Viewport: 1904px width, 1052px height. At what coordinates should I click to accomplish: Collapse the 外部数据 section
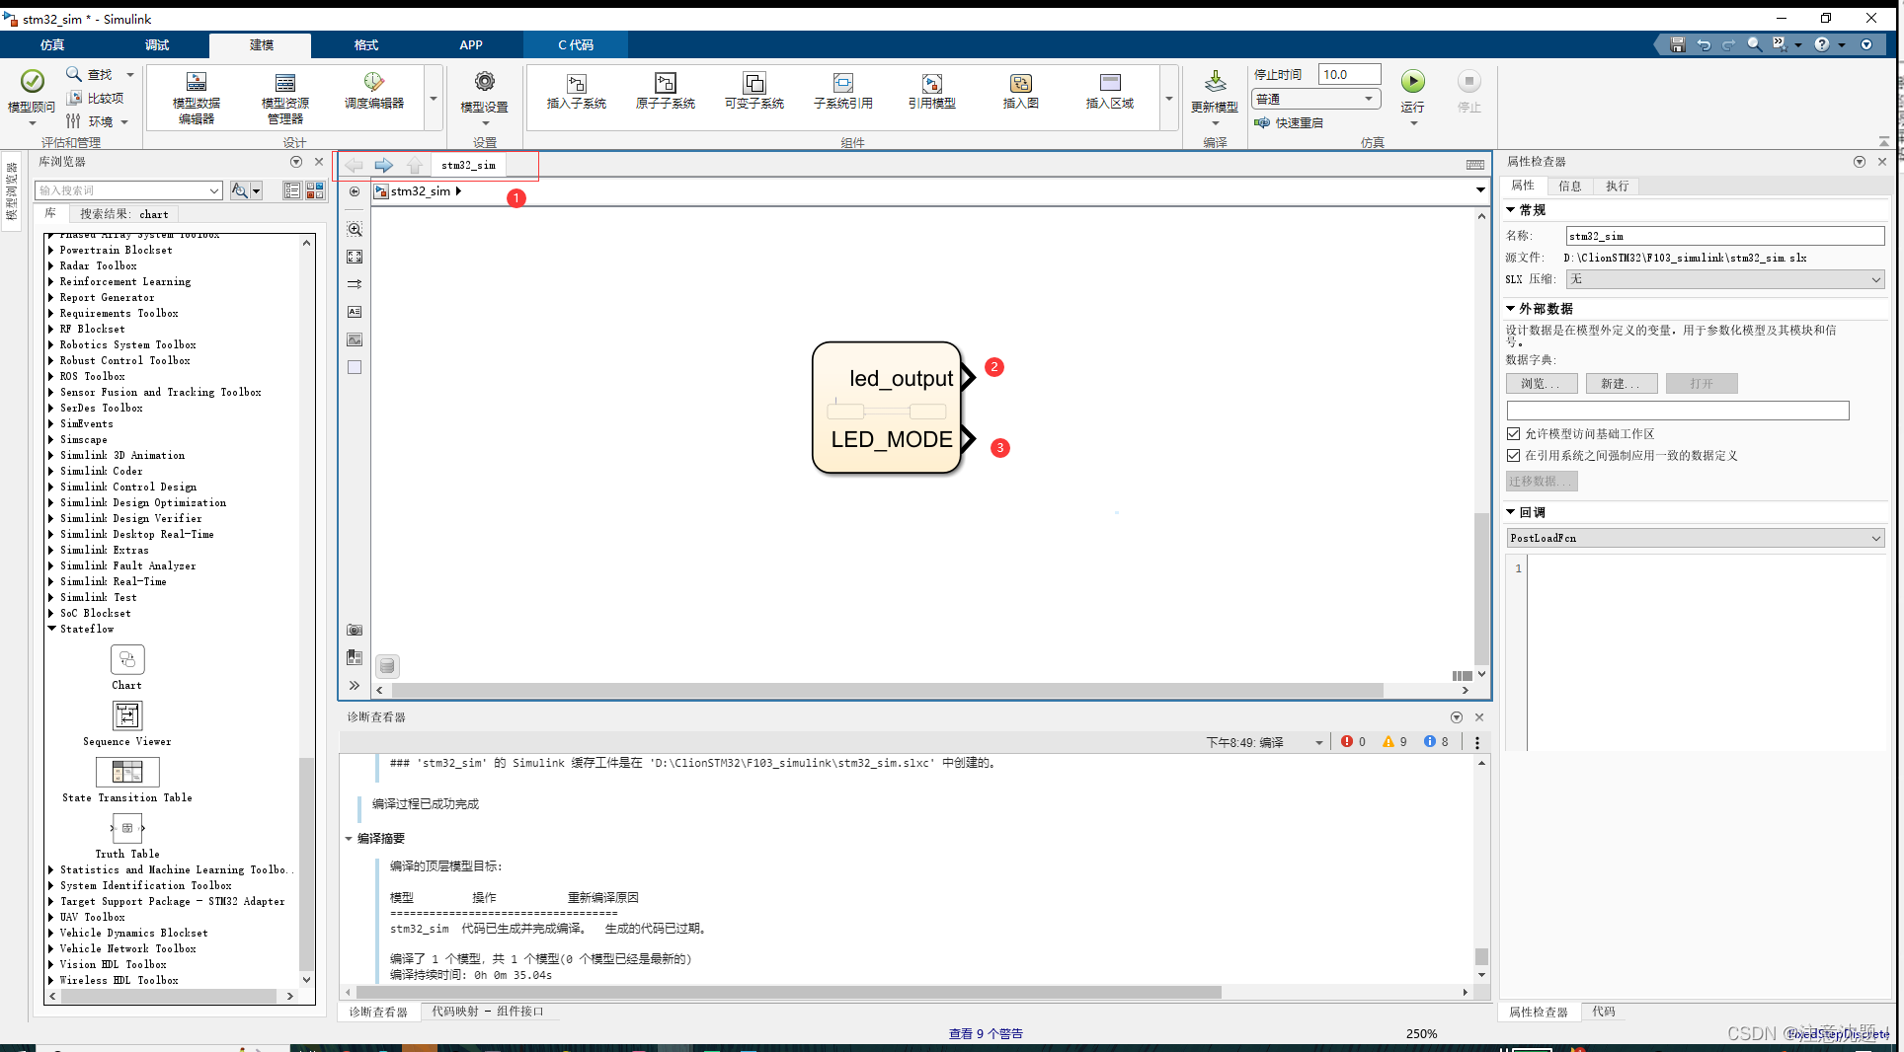point(1511,309)
